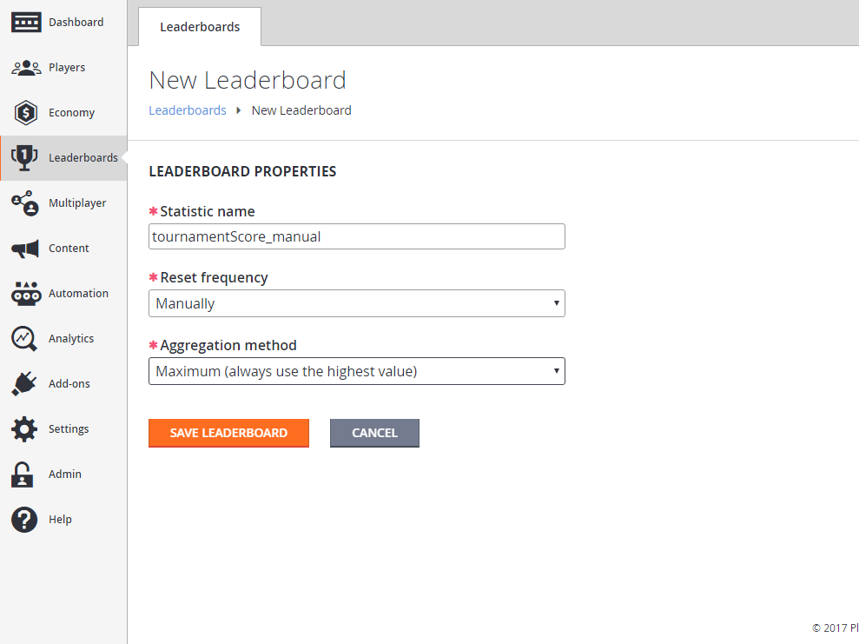
Task: Follow the Leaderboards breadcrumb link
Action: tap(188, 110)
